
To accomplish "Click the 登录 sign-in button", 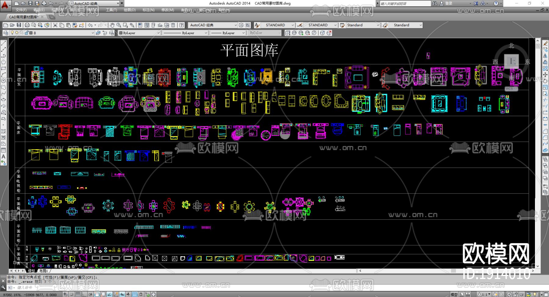I will pos(448,3).
